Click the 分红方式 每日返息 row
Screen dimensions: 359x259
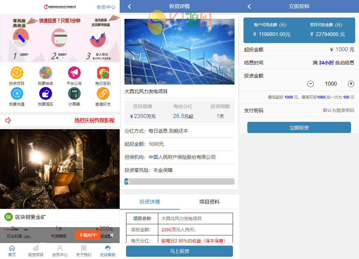(x=179, y=131)
